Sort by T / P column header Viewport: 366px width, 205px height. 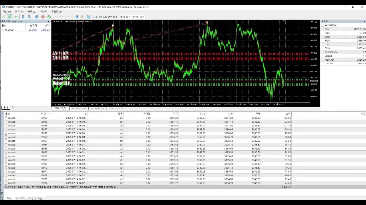pos(220,114)
